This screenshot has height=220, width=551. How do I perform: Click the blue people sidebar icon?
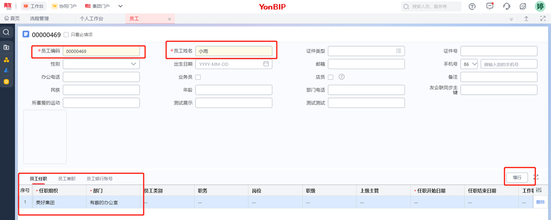6,70
